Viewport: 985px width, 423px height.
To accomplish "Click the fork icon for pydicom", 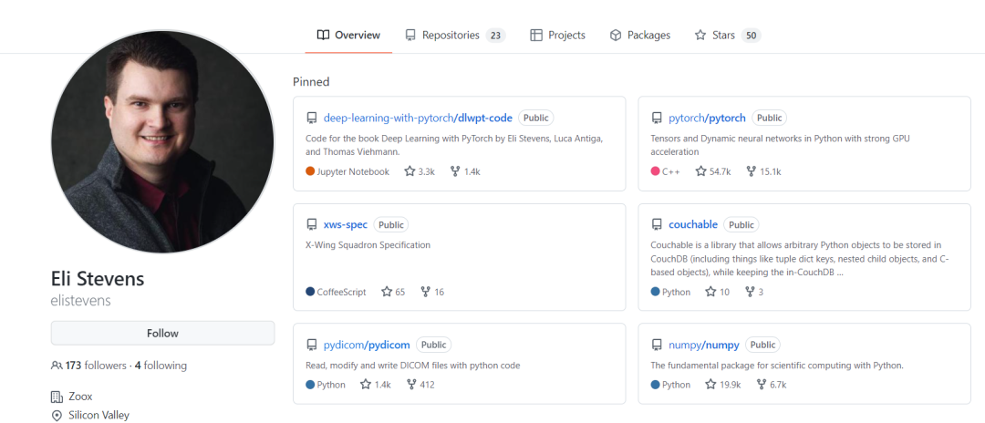I will [411, 385].
